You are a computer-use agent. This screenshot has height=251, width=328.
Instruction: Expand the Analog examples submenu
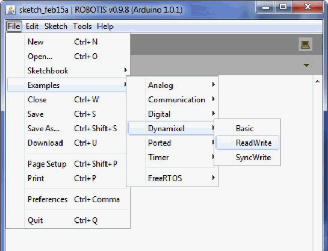173,85
